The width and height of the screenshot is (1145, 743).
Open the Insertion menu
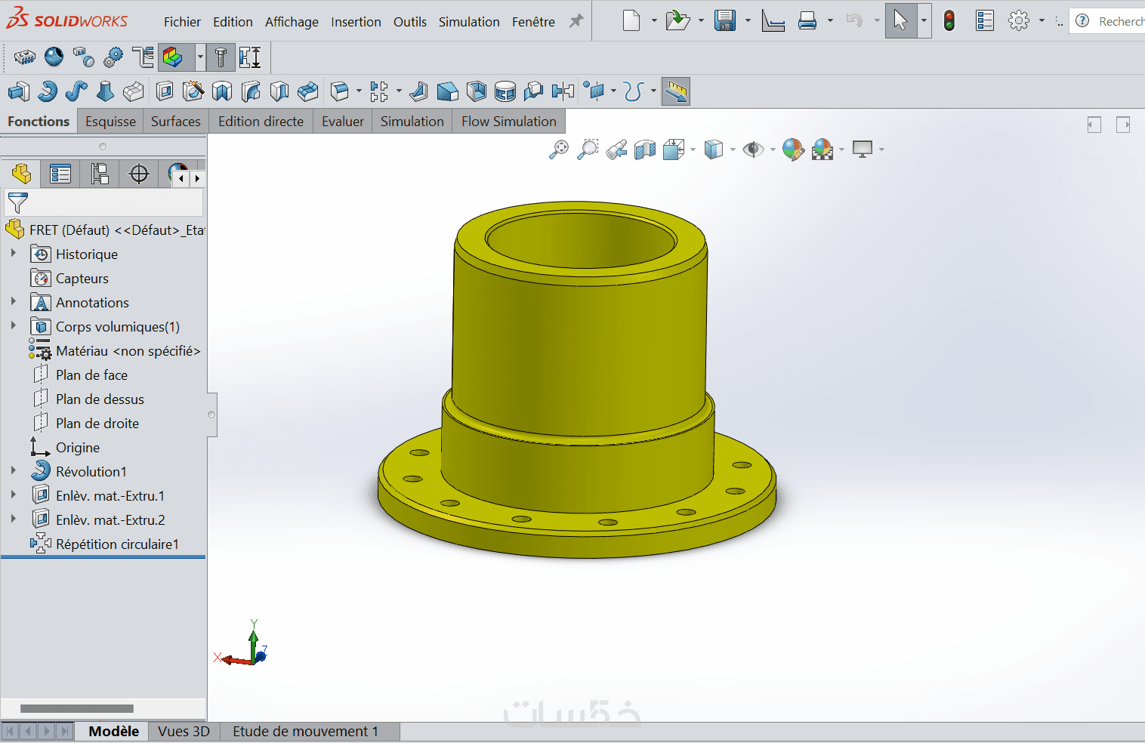(x=356, y=22)
